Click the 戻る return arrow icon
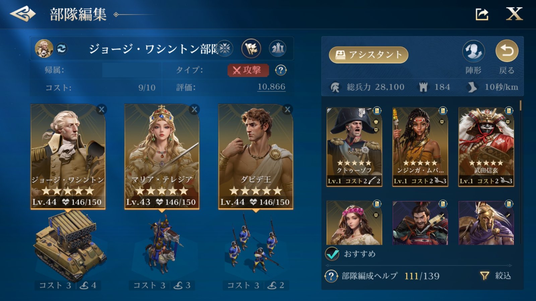This screenshot has height=301, width=536. tap(507, 51)
